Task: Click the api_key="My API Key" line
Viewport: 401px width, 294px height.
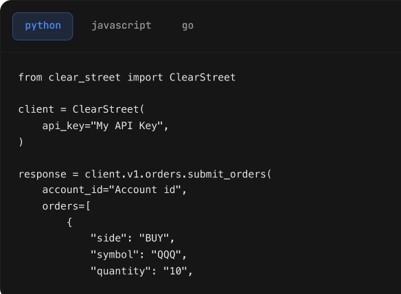Action: pyautogui.click(x=105, y=126)
